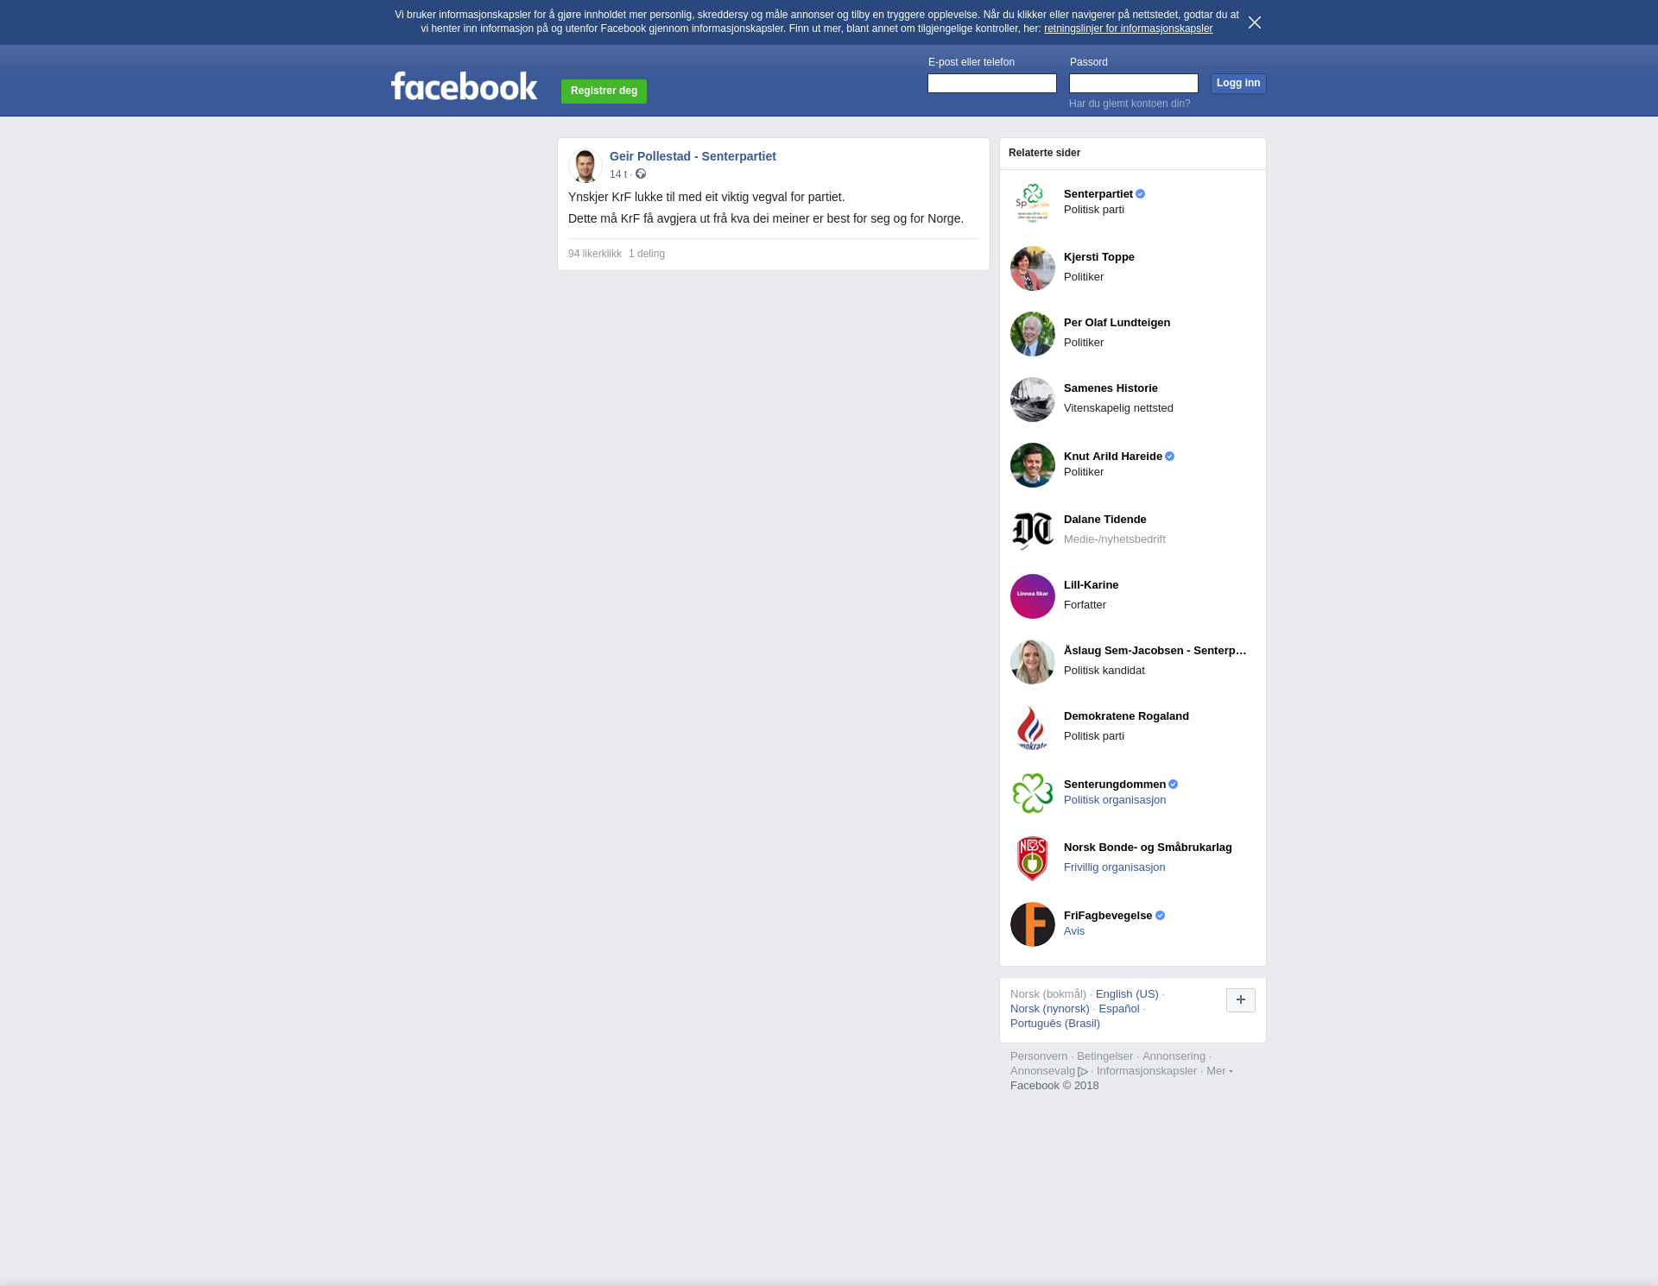Image resolution: width=1658 pixels, height=1286 pixels.
Task: Click the Frivillig organisasjon category link
Action: pyautogui.click(x=1115, y=867)
